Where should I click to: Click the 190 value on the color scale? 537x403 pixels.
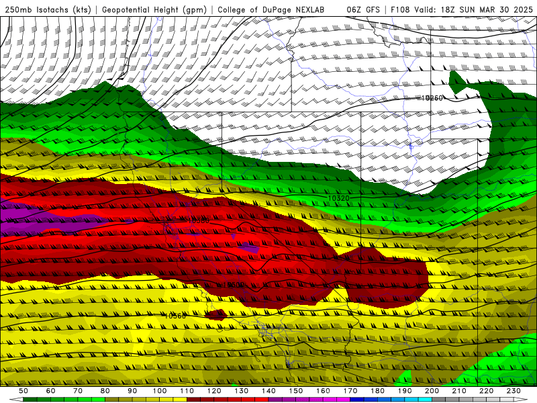click(405, 391)
